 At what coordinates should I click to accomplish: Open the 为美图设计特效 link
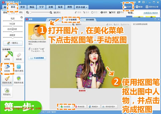click(x=151, y=13)
